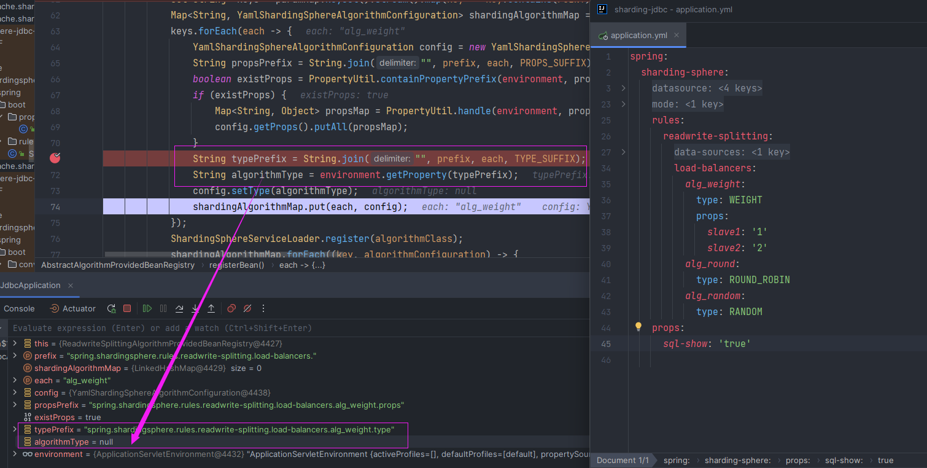Click AbstractAlgorithmProvidedBeanRegistry in the breadcrumb
The width and height of the screenshot is (927, 468).
click(117, 265)
